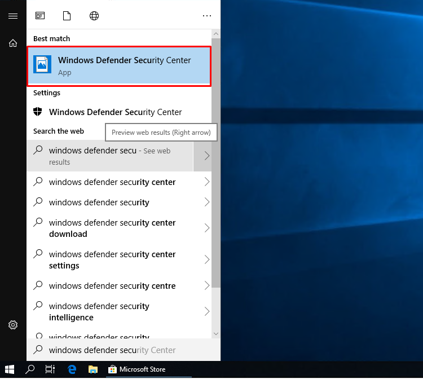Viewport: 423px width, 379px height.
Task: Open Windows Defender Security Center settings result
Action: 119,112
